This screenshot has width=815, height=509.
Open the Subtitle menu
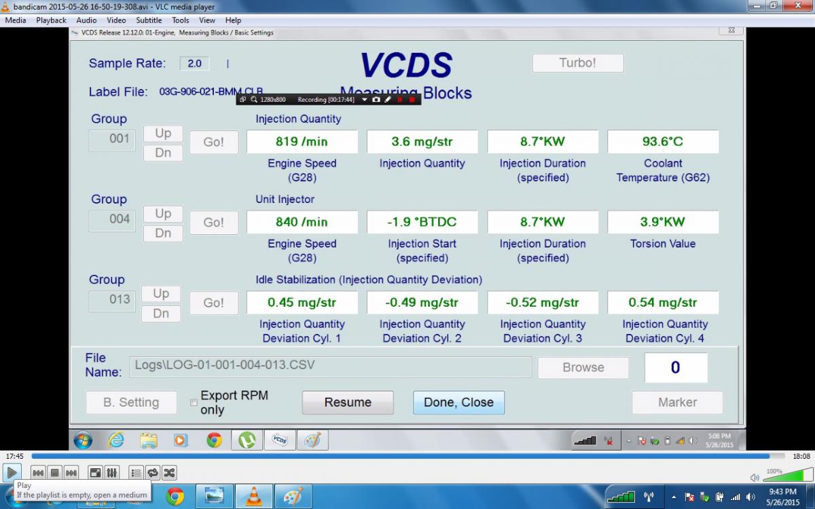coord(149,20)
